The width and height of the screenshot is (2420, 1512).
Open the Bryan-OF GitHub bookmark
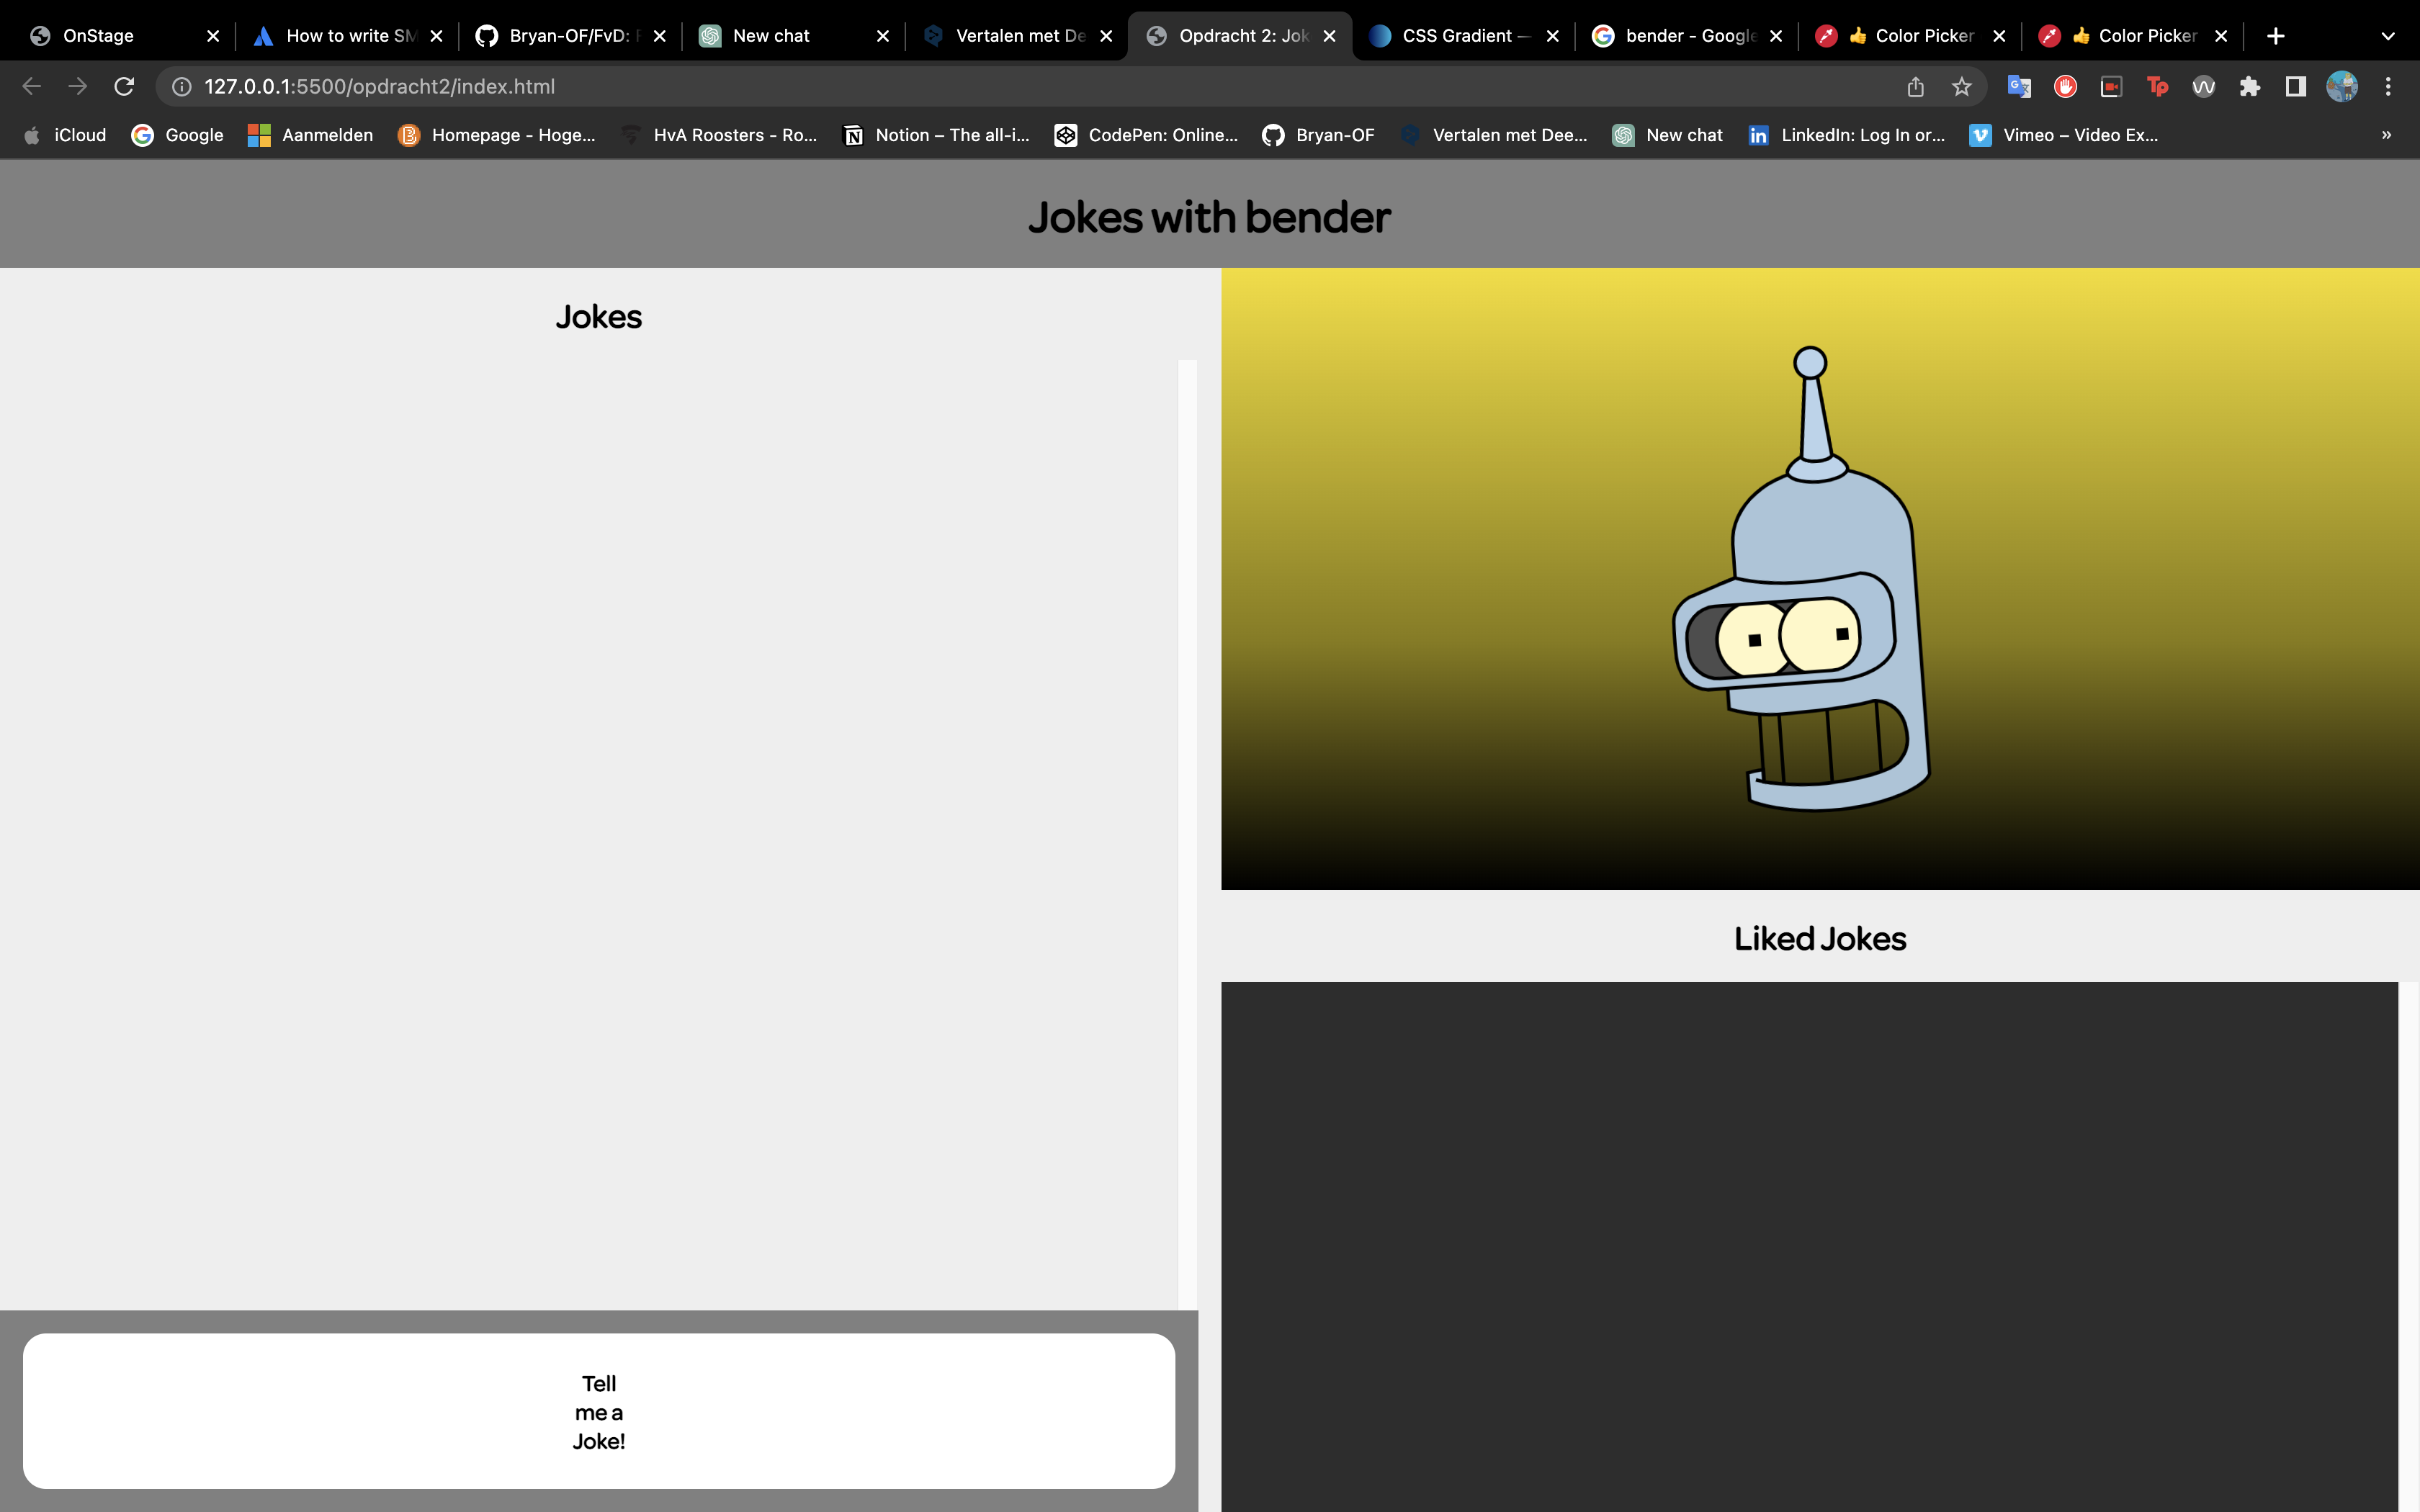point(1318,135)
